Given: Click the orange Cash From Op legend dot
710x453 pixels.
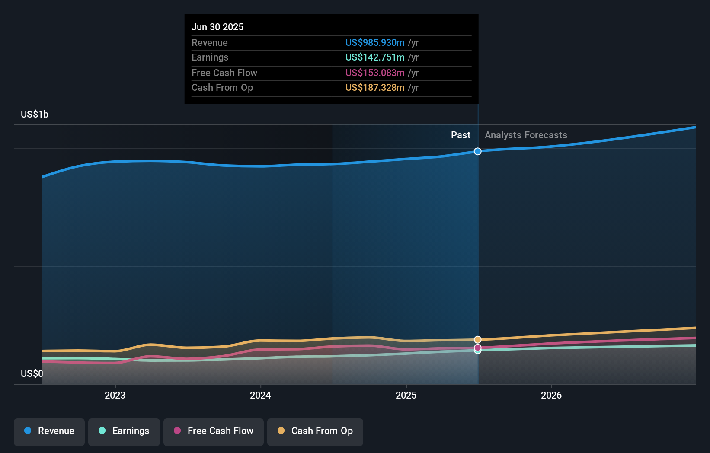Looking at the screenshot, I should 281,431.
